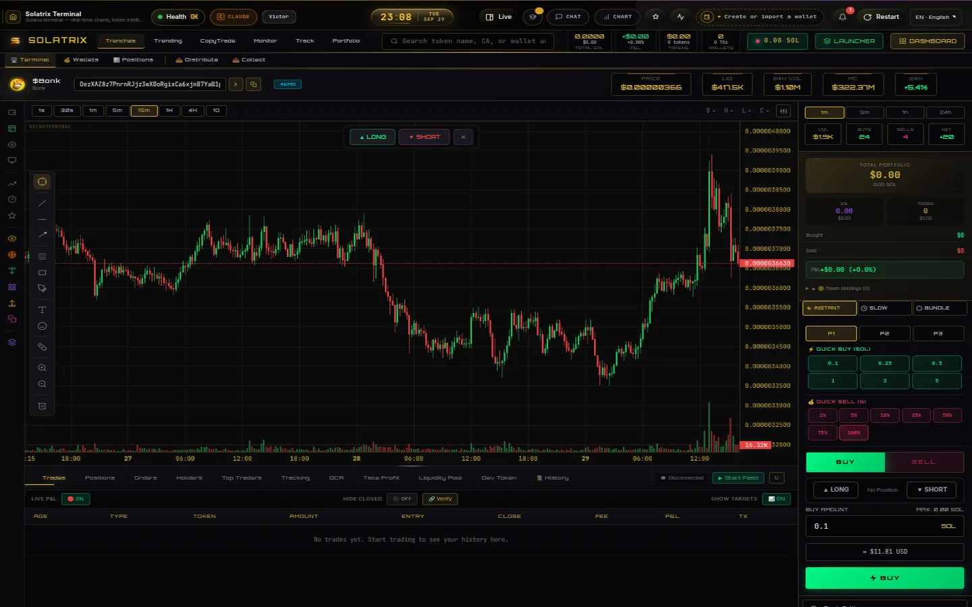Image resolution: width=972 pixels, height=607 pixels.
Task: Open the DASHBOARD button
Action: click(x=927, y=41)
